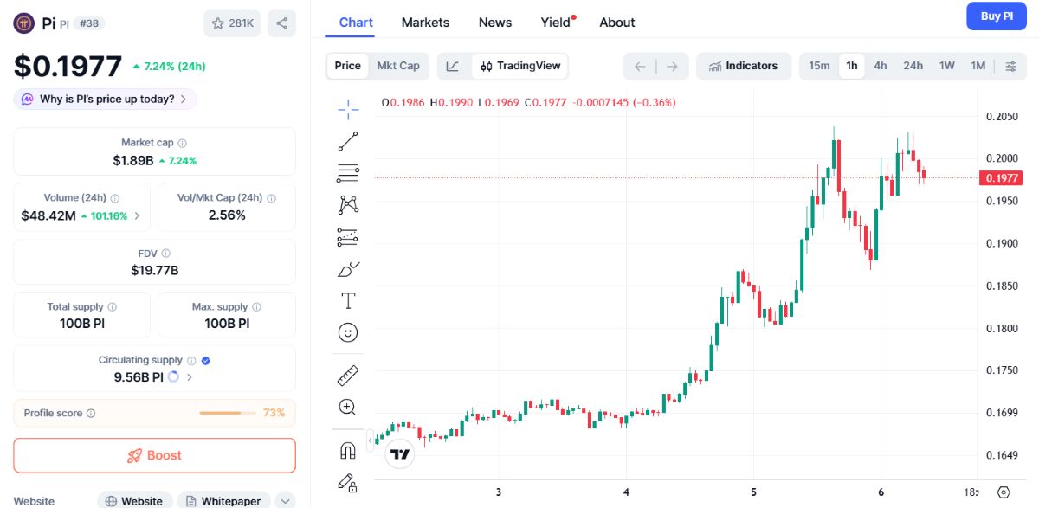Click the Buy PI button
Image resolution: width=1039 pixels, height=508 pixels.
[x=997, y=16]
